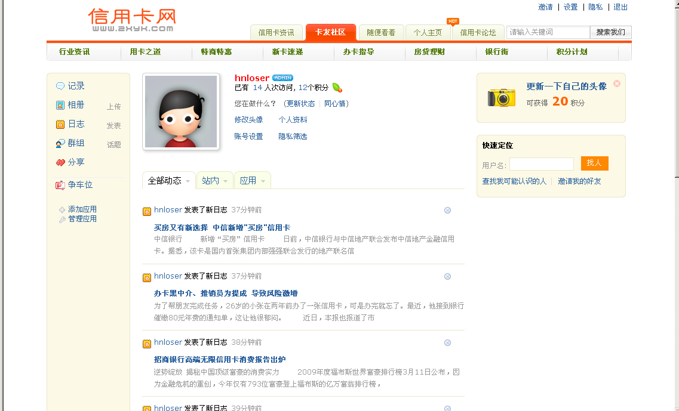The height and width of the screenshot is (411, 679).
Task: Open the 修改头像 link
Action: (248, 120)
